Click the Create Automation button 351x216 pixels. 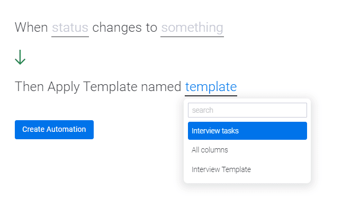[x=54, y=130]
